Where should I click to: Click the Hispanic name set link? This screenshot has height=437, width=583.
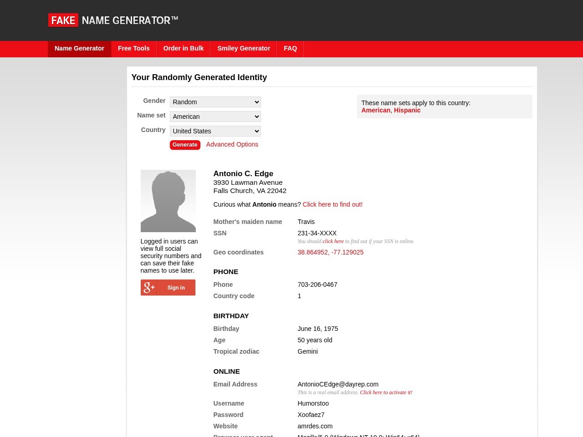407,110
